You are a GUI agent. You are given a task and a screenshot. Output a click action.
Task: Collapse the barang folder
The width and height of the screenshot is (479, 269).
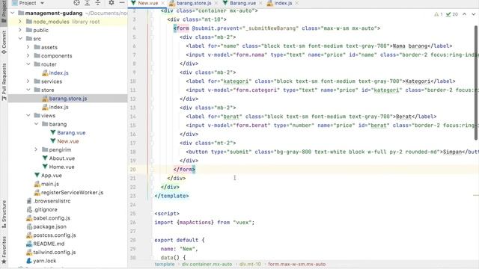[36, 124]
